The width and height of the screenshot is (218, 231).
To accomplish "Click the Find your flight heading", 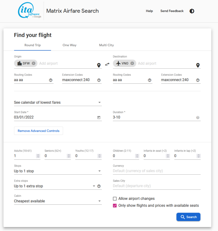I will click(x=33, y=35).
